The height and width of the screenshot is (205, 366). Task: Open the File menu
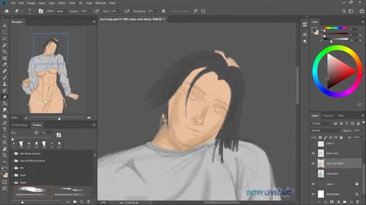13,3
